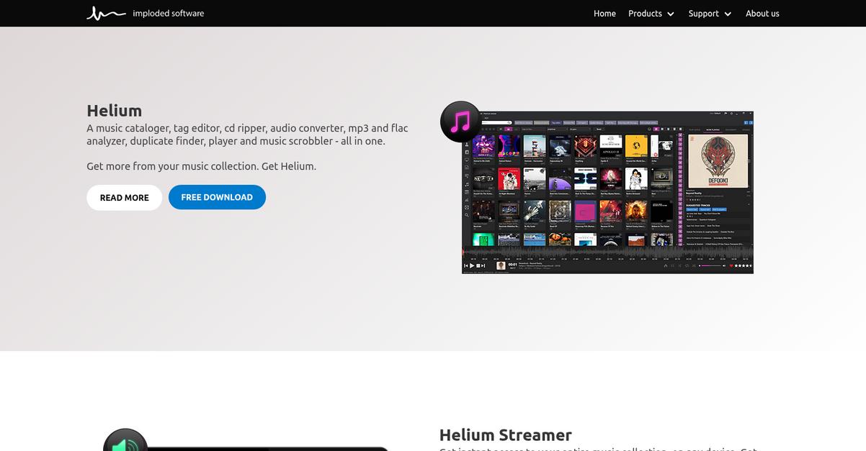Expand the Products dropdown chevron
This screenshot has width=866, height=451.
click(671, 14)
